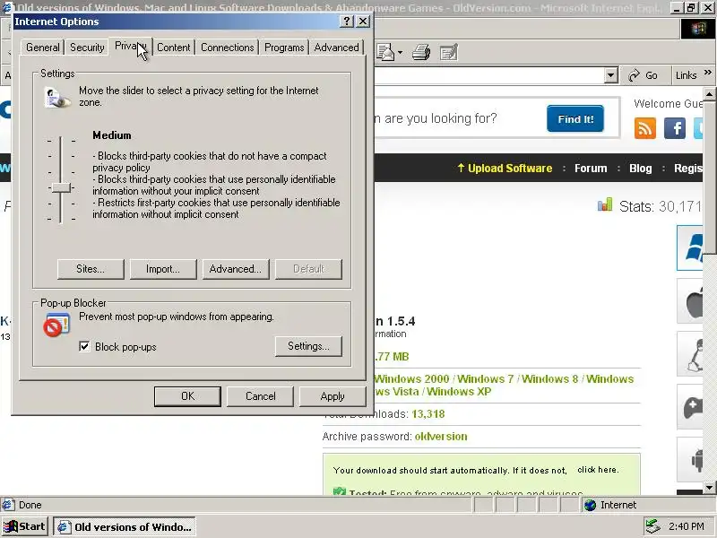Open the RSS feed icon

(x=645, y=128)
